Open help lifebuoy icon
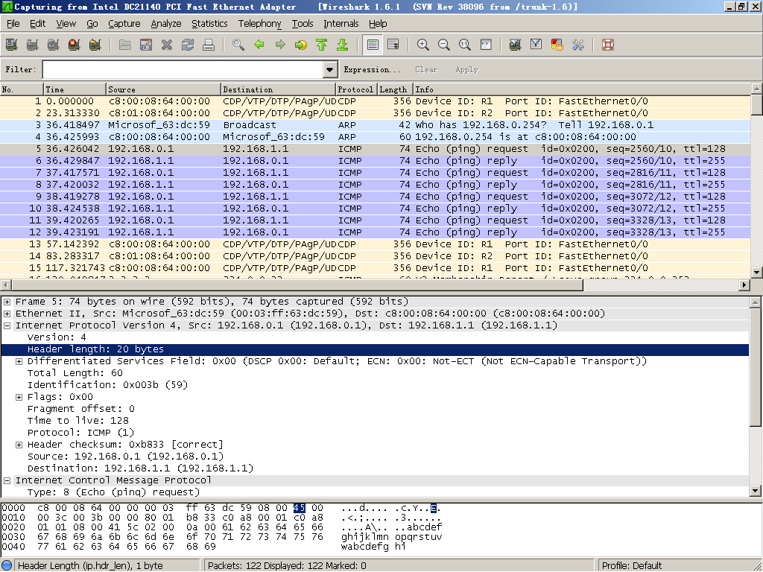The image size is (763, 572). [608, 45]
